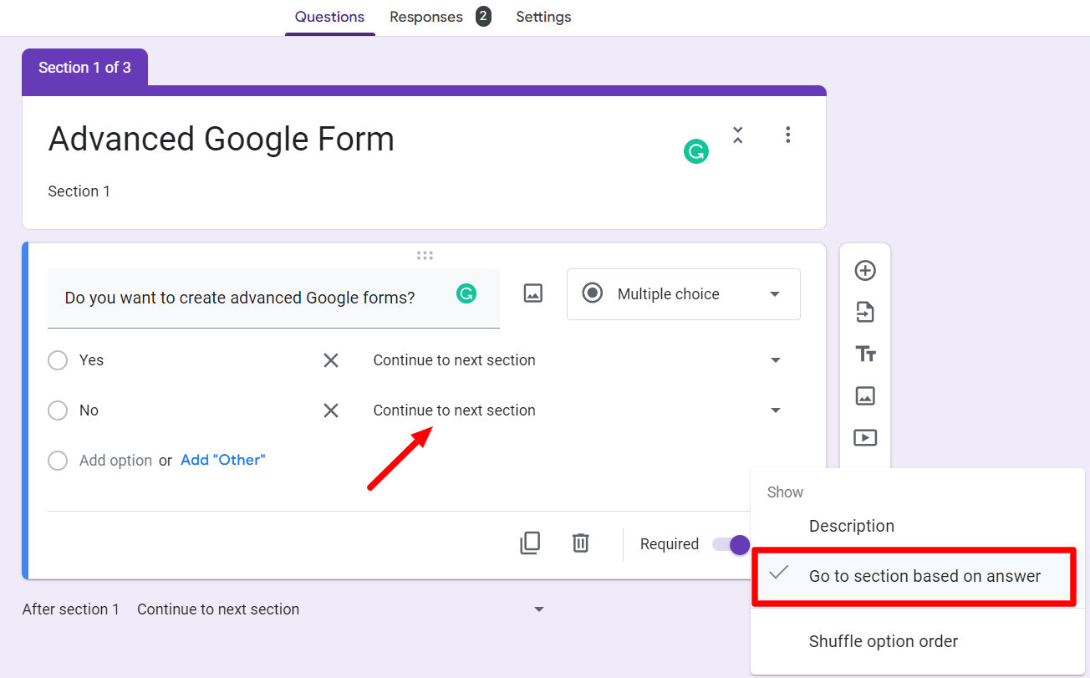The width and height of the screenshot is (1090, 678).
Task: Open the After section 1 dropdown
Action: click(x=341, y=609)
